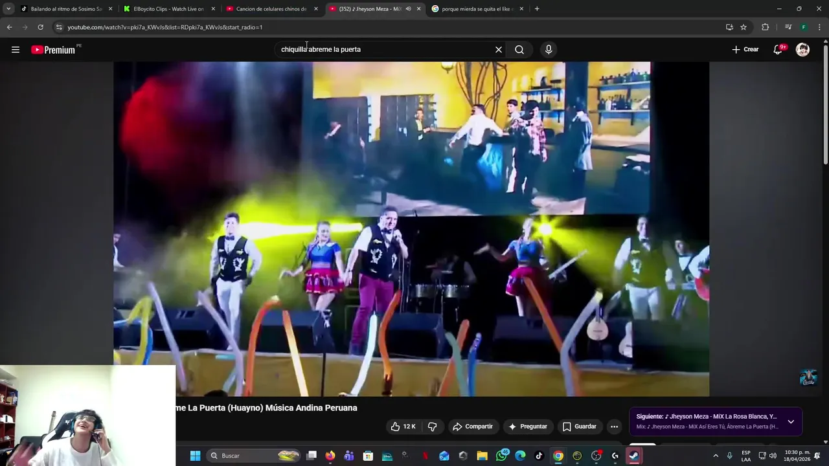Open the clock showing 10:30 p. m.
The width and height of the screenshot is (829, 466).
(x=797, y=456)
